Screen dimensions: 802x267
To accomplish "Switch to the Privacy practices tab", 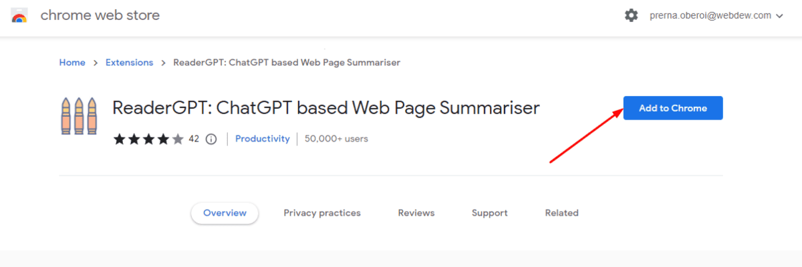I will (322, 213).
